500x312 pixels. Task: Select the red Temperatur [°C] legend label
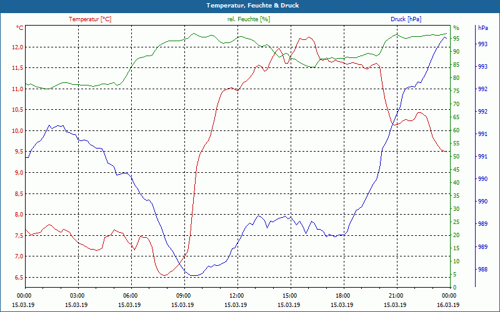[90, 19]
